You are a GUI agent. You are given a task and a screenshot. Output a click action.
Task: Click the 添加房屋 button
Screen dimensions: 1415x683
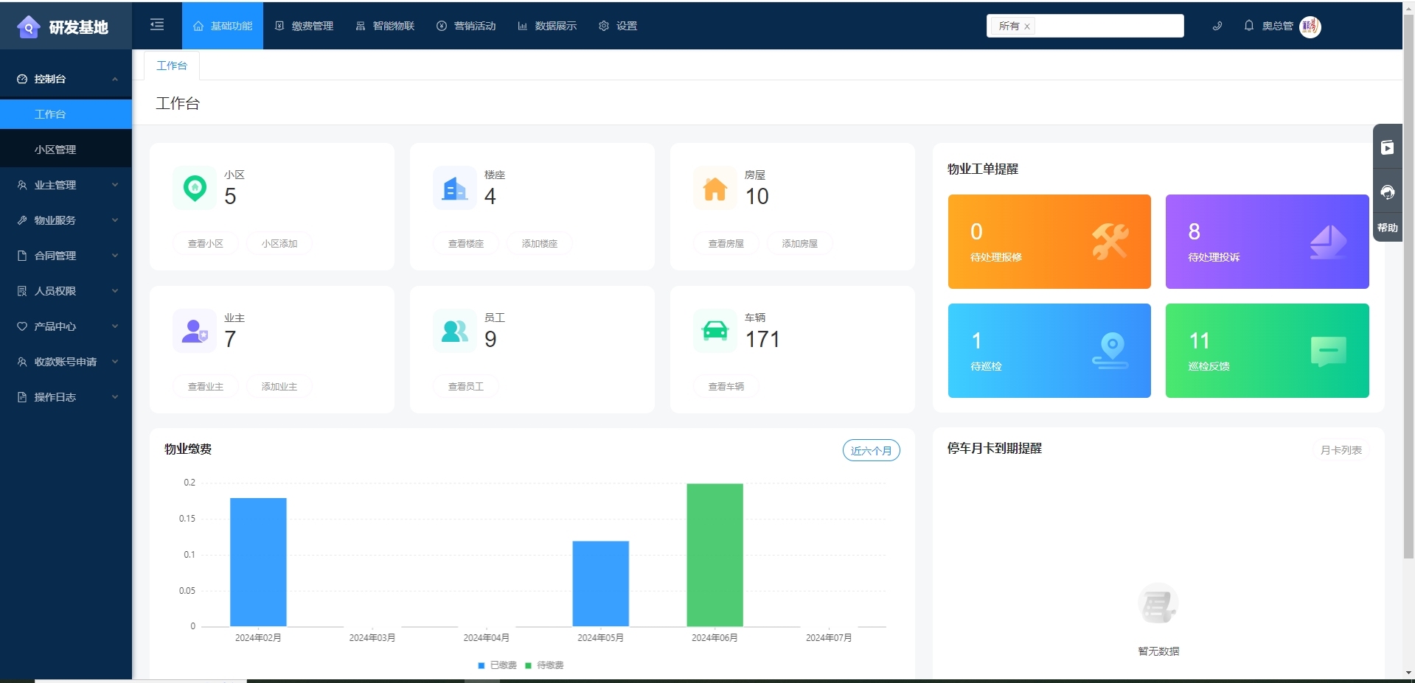click(x=800, y=243)
